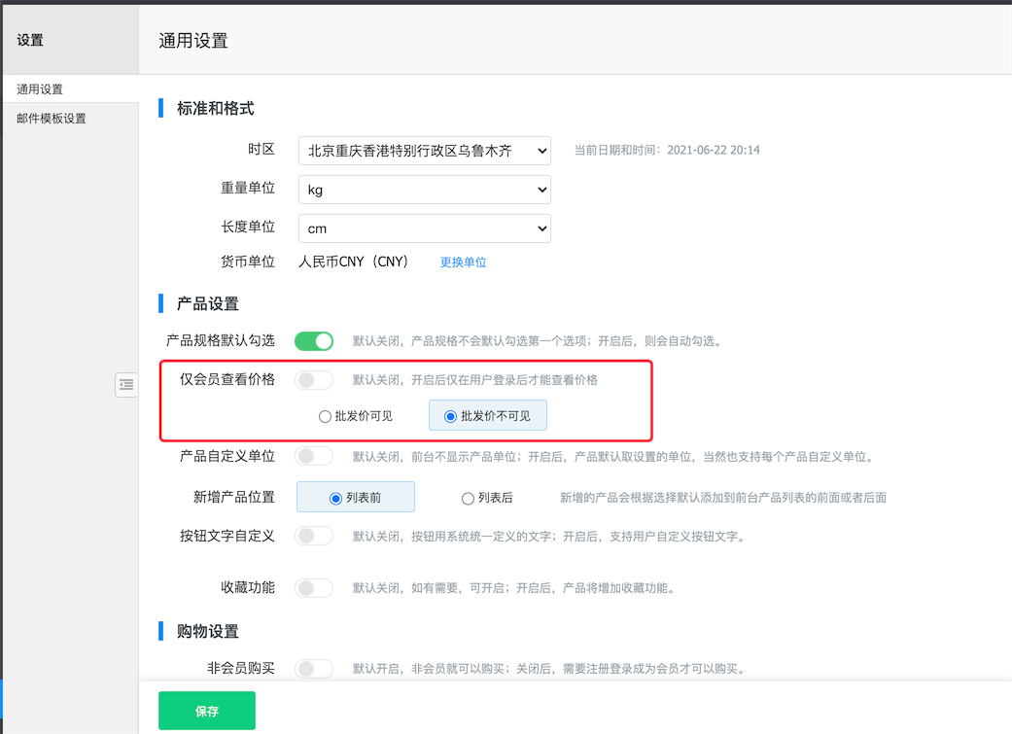The image size is (1012, 734).
Task: Enable 产品自定义单位 switch
Action: point(314,454)
